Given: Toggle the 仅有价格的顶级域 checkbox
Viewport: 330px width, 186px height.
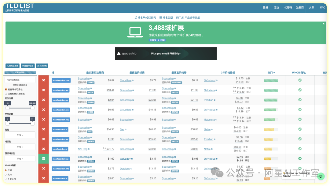Looking at the screenshot, I should click(x=6, y=94).
